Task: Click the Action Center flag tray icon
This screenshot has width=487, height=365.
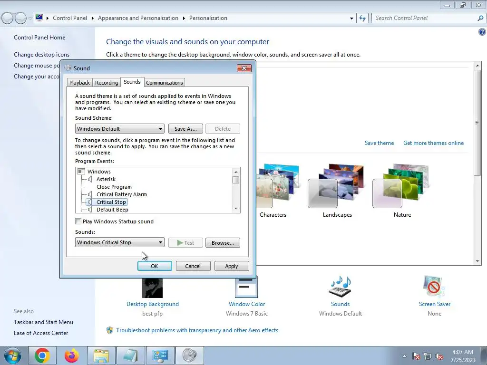Action: click(x=416, y=356)
